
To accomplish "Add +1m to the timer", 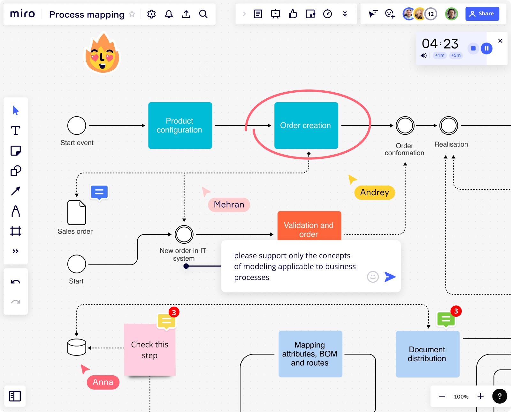I will [440, 56].
